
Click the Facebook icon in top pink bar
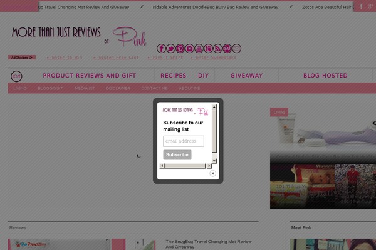[x=361, y=6]
